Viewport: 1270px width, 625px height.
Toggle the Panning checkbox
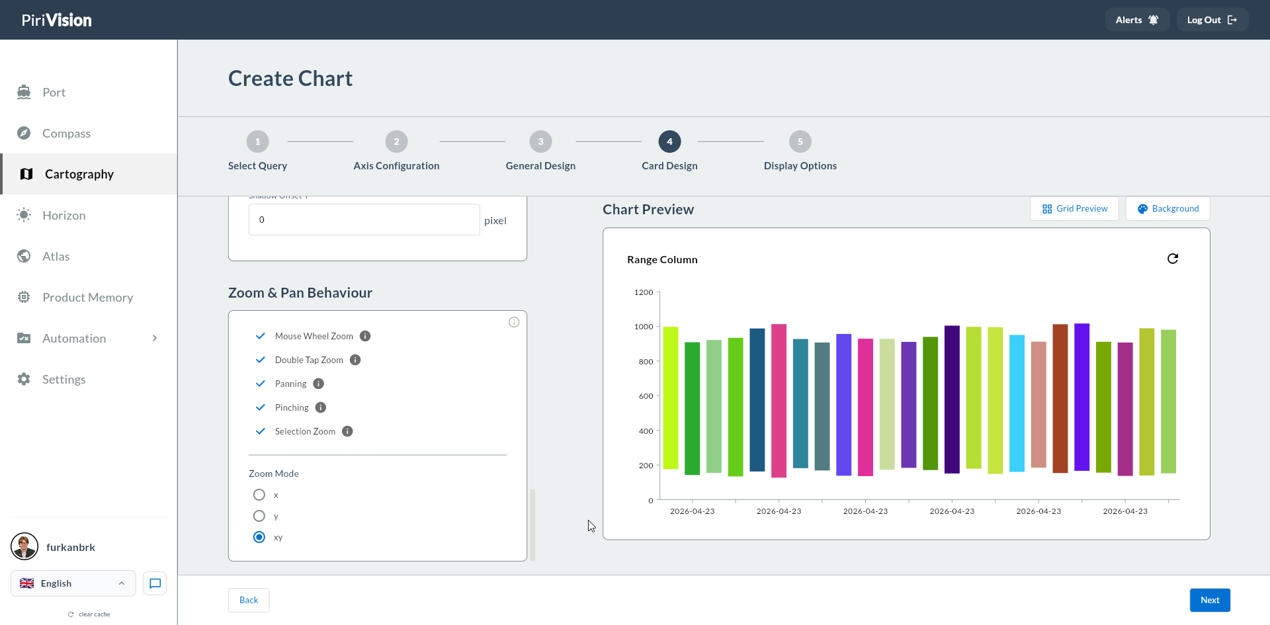pyautogui.click(x=261, y=384)
